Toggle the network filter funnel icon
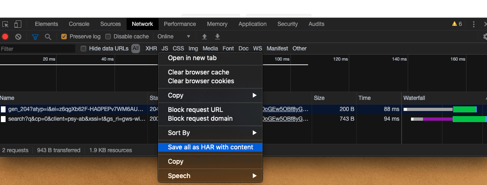Viewport: 487px width, 185px height. point(35,37)
